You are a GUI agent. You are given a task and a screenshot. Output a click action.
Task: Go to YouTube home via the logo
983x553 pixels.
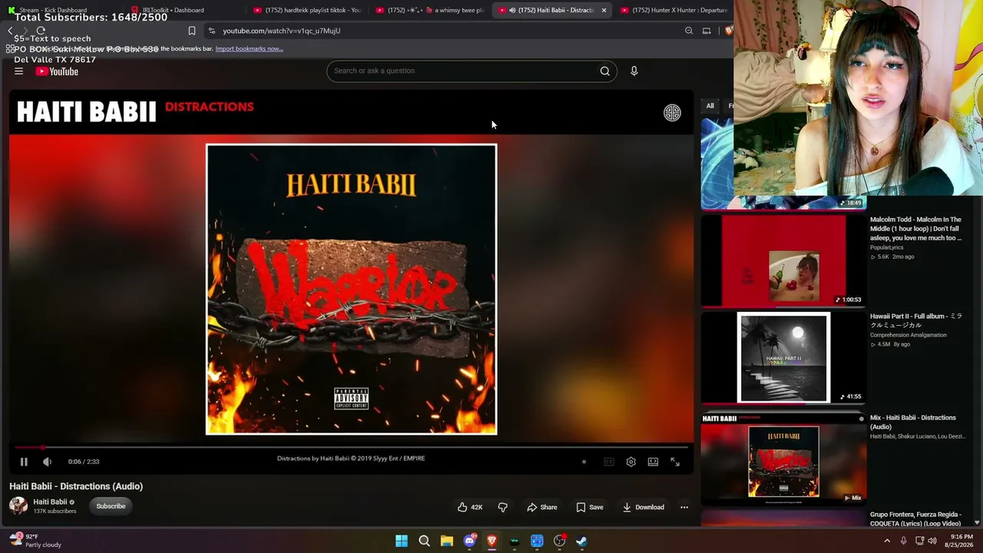click(x=57, y=71)
